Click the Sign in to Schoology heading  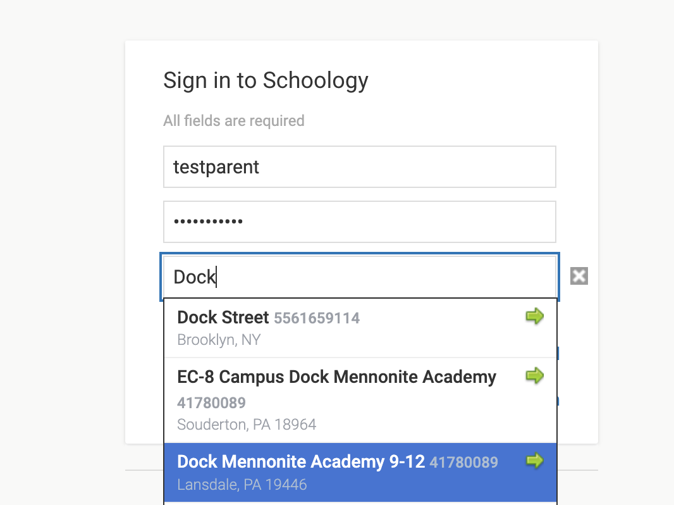click(x=266, y=80)
